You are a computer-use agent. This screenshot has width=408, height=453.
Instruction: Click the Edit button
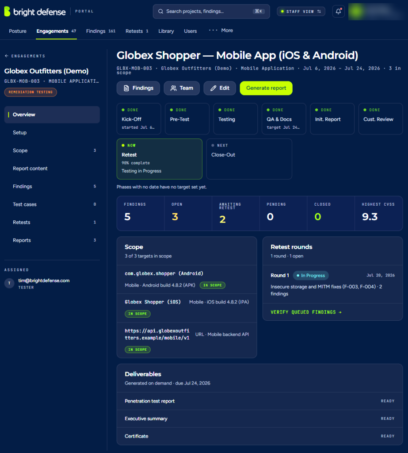220,88
